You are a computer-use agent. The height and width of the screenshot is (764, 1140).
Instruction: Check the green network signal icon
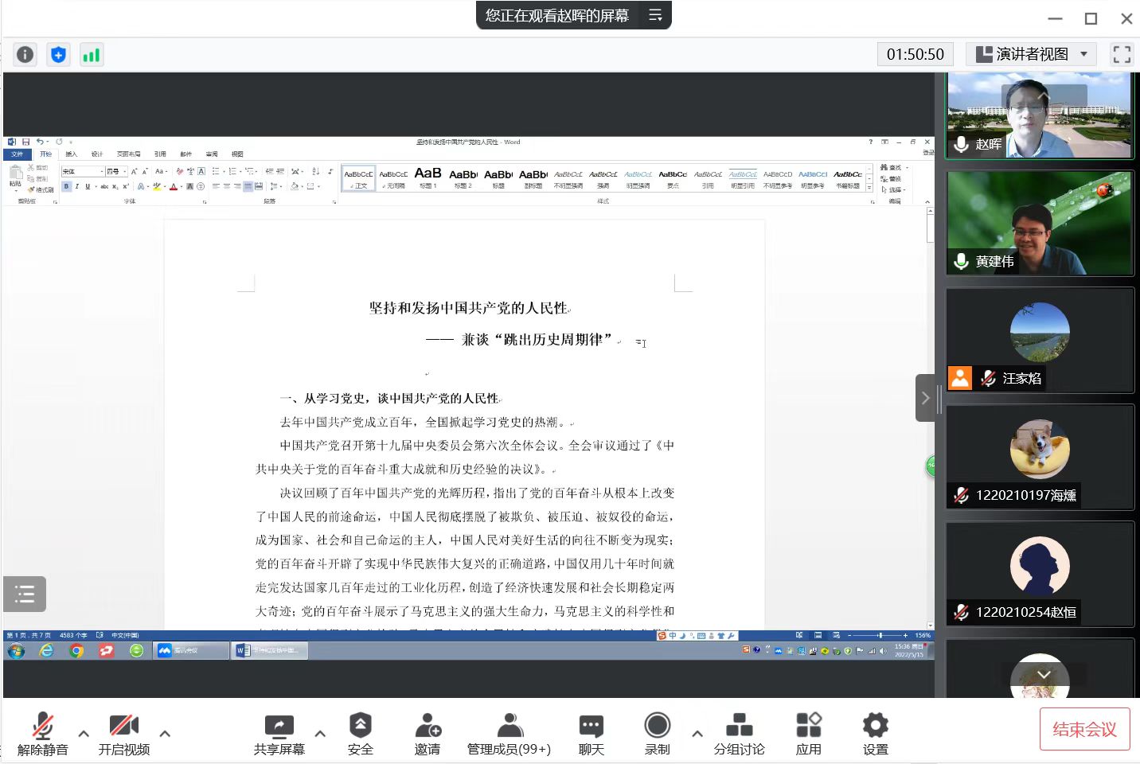click(92, 54)
